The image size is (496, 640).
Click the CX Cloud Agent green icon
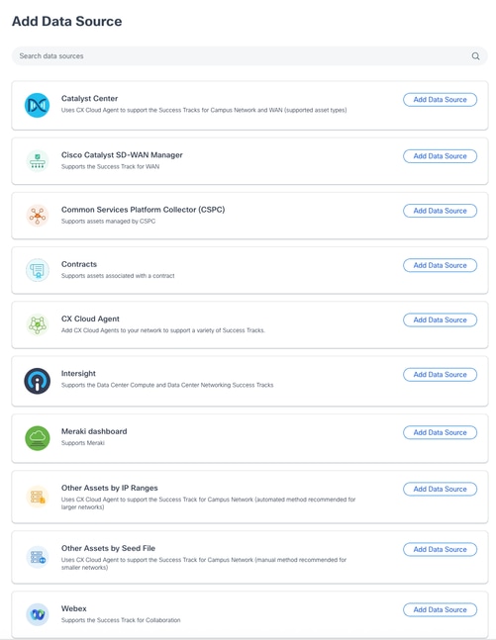click(x=38, y=324)
